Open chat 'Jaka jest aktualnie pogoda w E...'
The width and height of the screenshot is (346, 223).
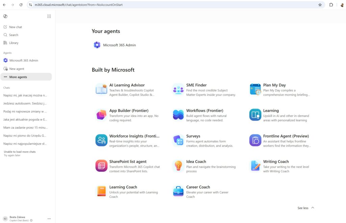pyautogui.click(x=25, y=119)
